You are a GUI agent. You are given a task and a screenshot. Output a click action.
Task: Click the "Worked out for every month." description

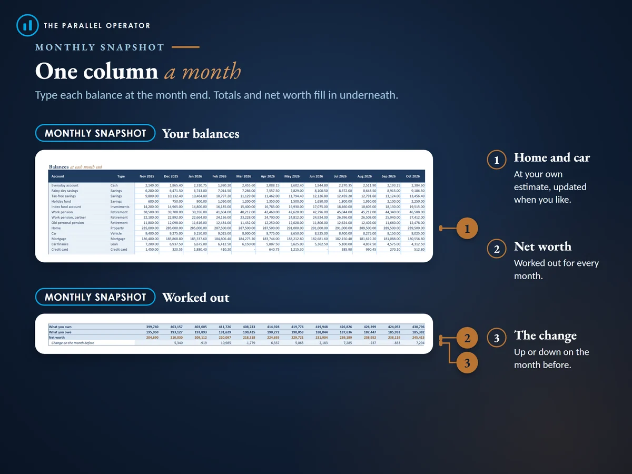coord(556,269)
